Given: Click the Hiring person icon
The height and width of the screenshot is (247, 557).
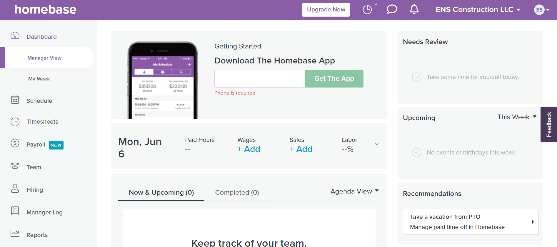Looking at the screenshot, I should (x=15, y=188).
